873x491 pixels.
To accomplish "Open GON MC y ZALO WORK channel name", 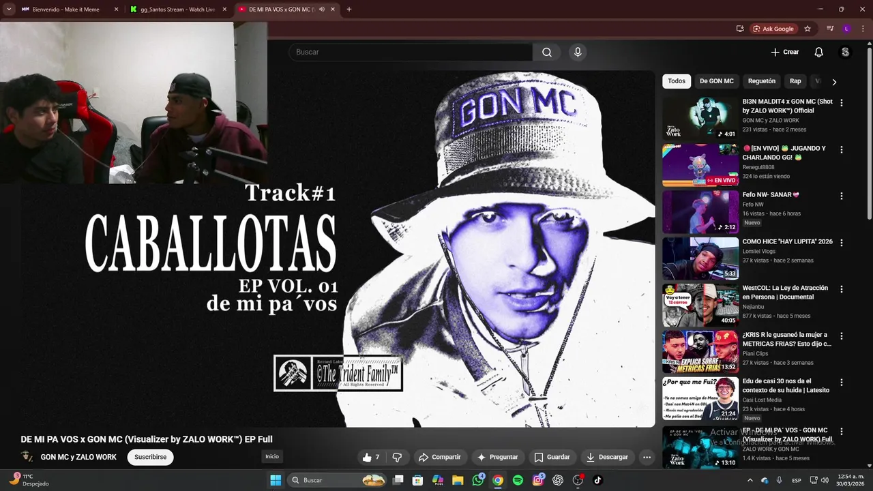I will pyautogui.click(x=78, y=457).
